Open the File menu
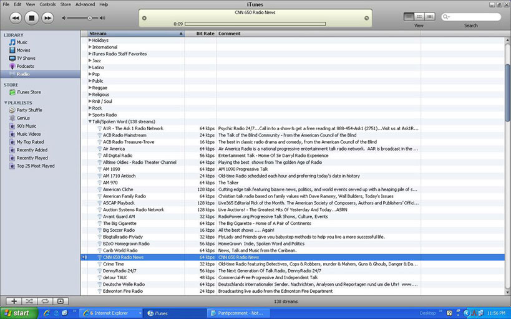Viewport: 511px width, 319px height. coord(6,4)
